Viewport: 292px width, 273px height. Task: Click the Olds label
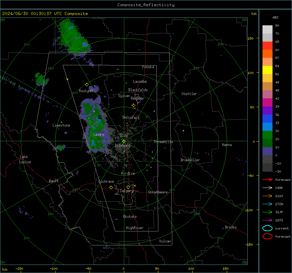124,135
